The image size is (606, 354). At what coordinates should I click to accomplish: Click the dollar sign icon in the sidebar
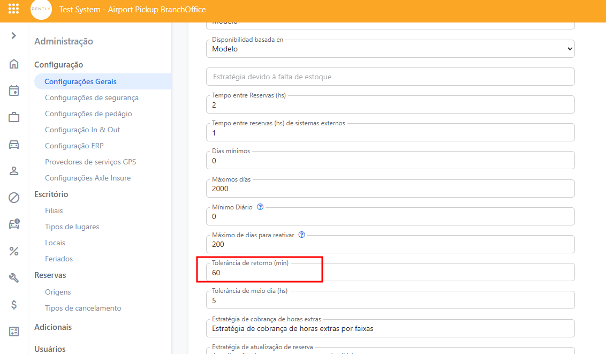pyautogui.click(x=14, y=305)
